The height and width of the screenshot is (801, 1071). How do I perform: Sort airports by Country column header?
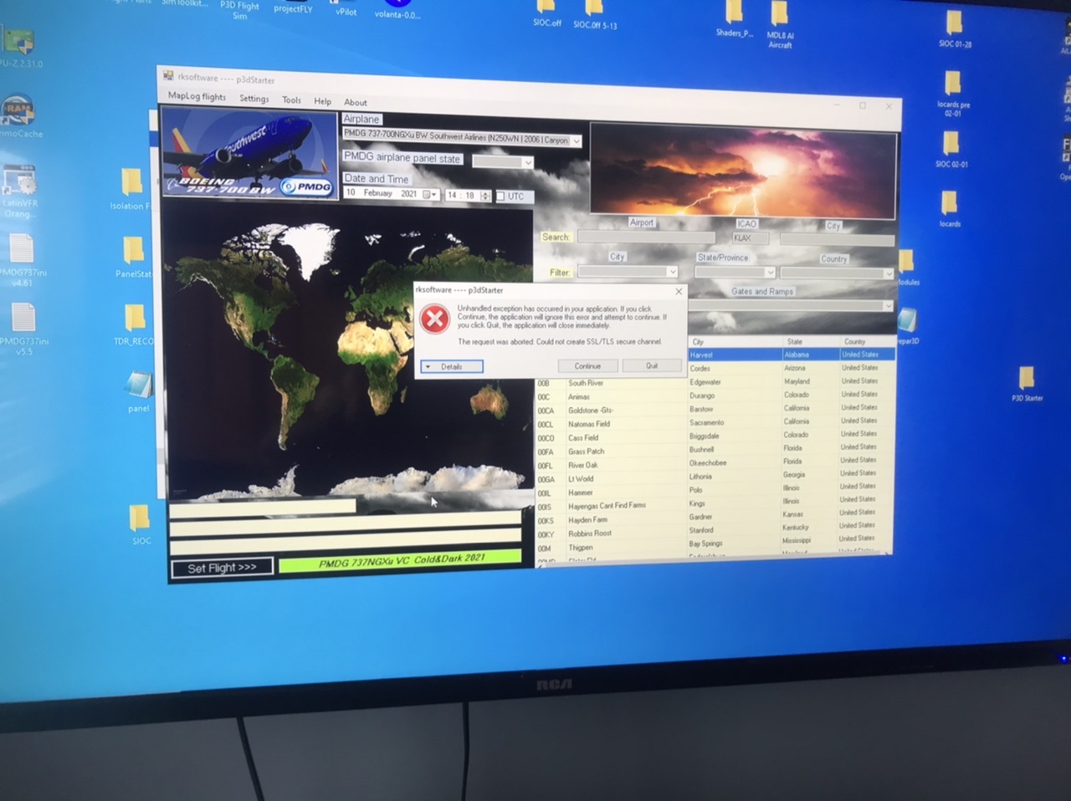[x=867, y=342]
